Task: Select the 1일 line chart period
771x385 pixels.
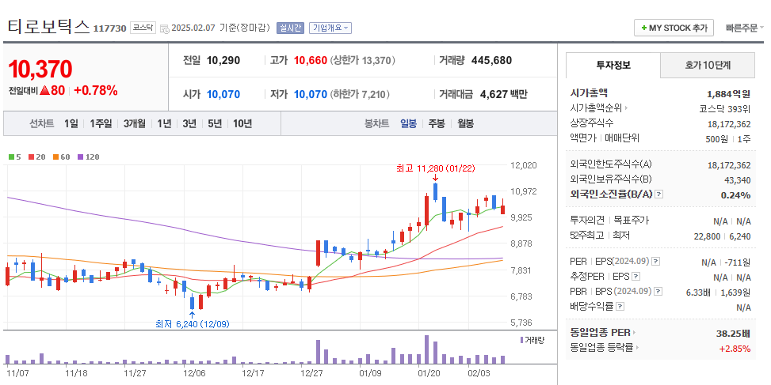Action: click(x=71, y=123)
